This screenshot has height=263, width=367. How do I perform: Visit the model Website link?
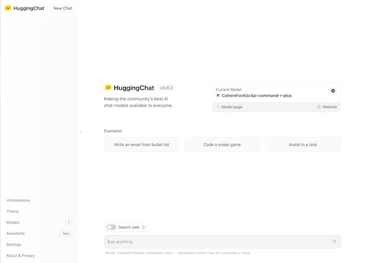(327, 107)
